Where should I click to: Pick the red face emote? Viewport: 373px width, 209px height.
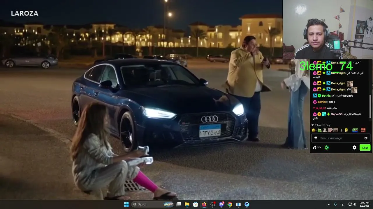tap(363, 130)
